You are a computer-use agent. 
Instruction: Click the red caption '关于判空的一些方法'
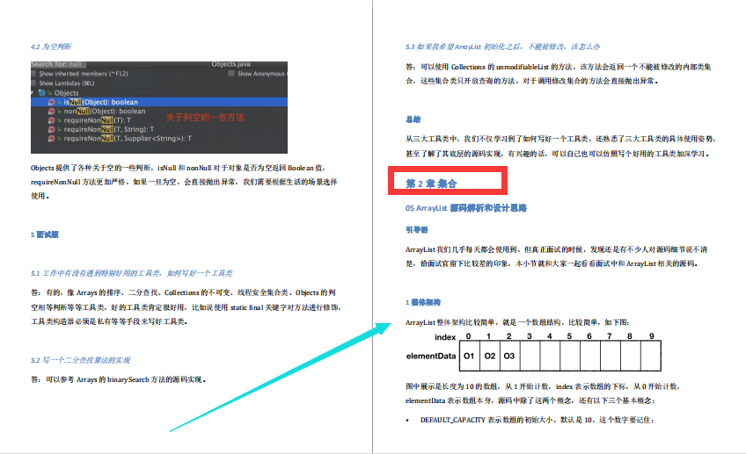[205, 118]
